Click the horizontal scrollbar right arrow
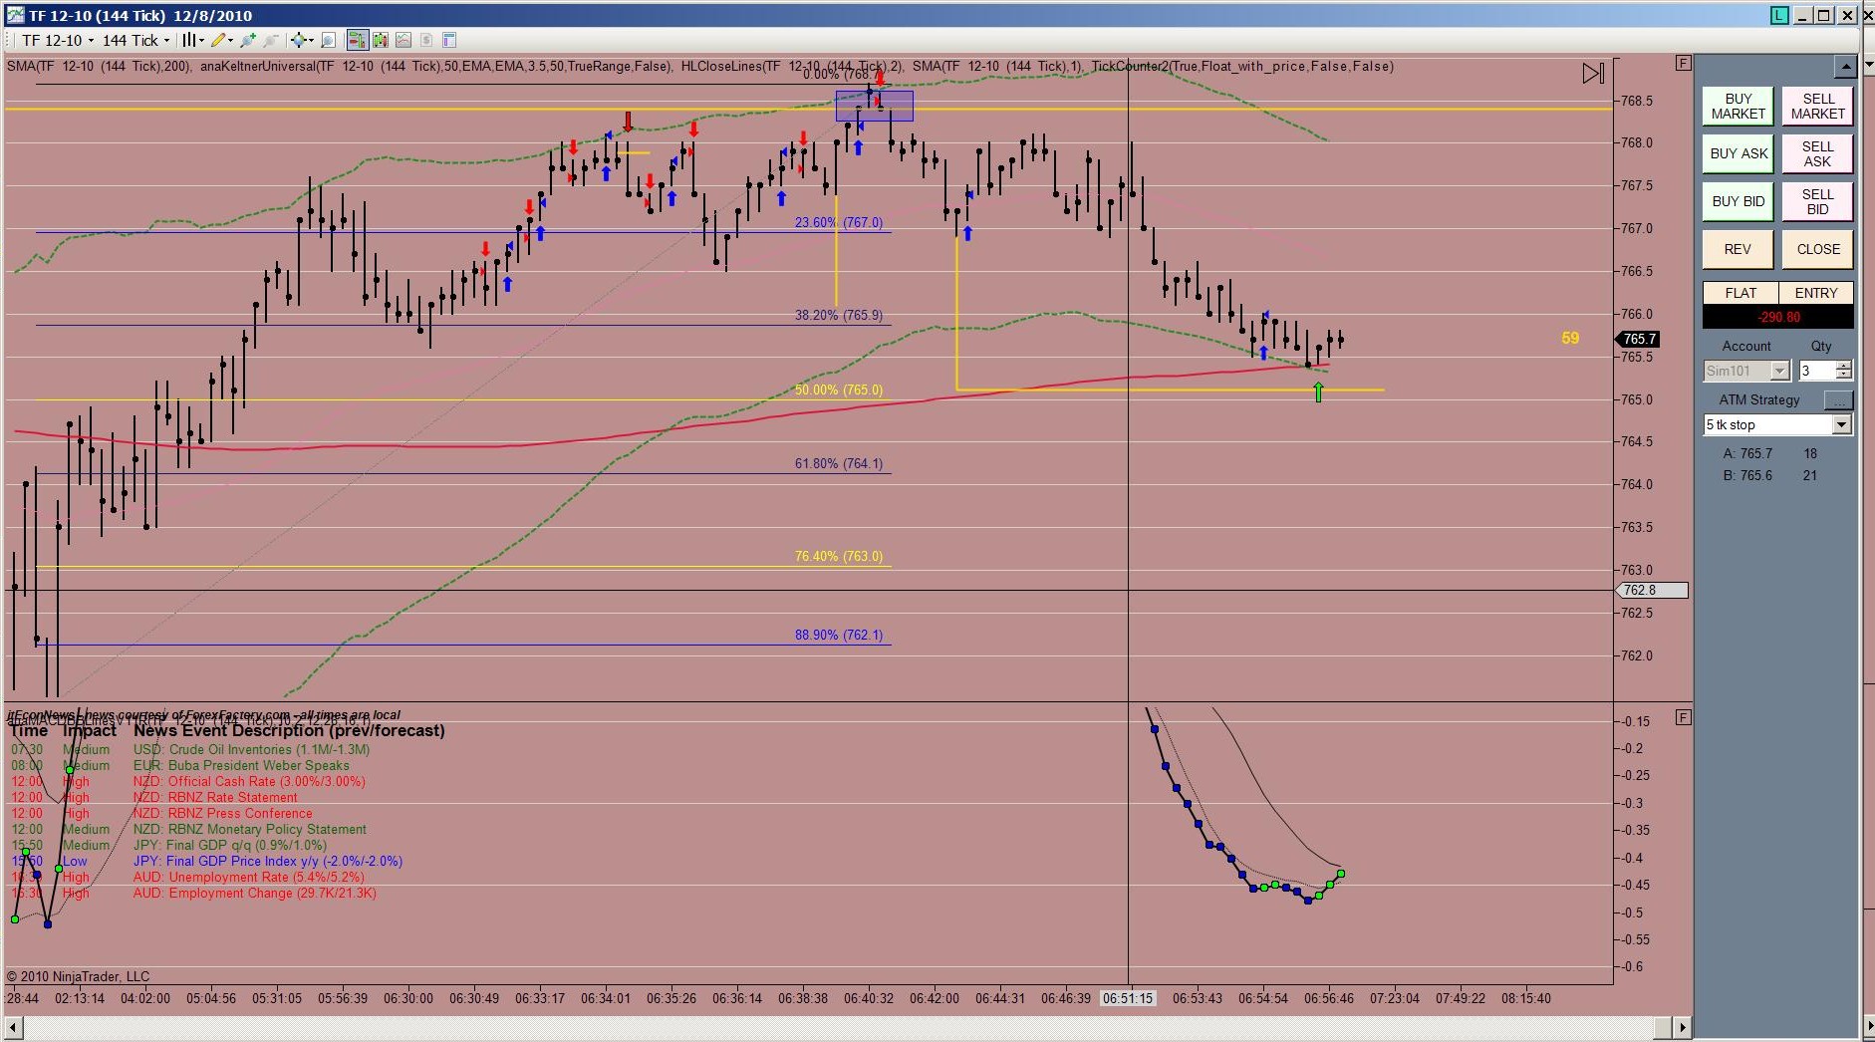Viewport: 1875px width, 1042px height. [x=1683, y=1027]
